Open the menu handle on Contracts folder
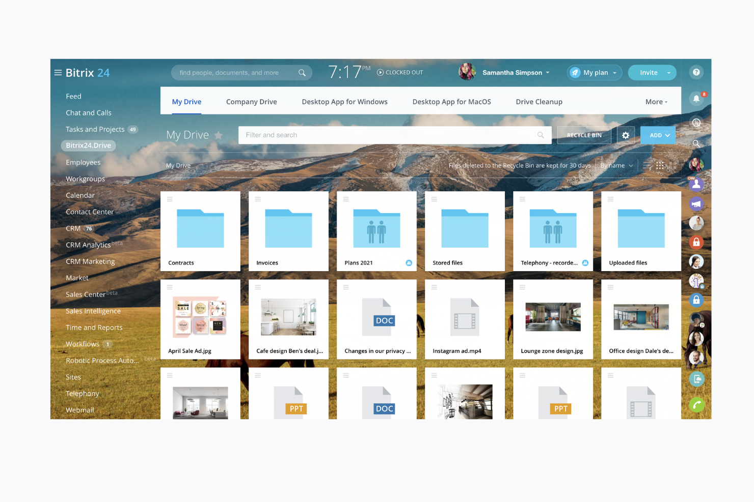 click(x=170, y=199)
